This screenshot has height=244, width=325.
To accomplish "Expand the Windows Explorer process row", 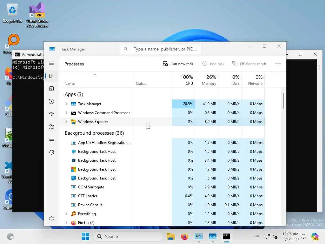I will pyautogui.click(x=66, y=122).
